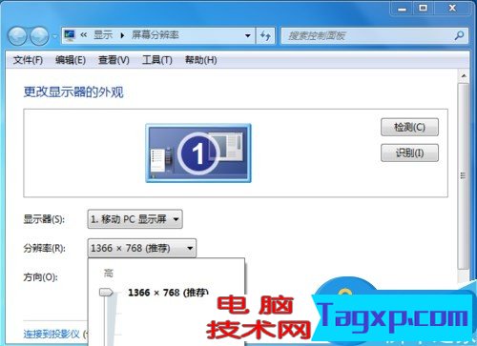Click the 显示 breadcrumb in address bar
Viewport: 477px width, 346px height.
tap(103, 35)
